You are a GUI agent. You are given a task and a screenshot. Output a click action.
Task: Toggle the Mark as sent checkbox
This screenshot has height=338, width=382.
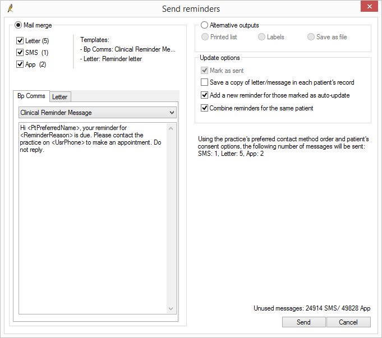[x=204, y=71]
